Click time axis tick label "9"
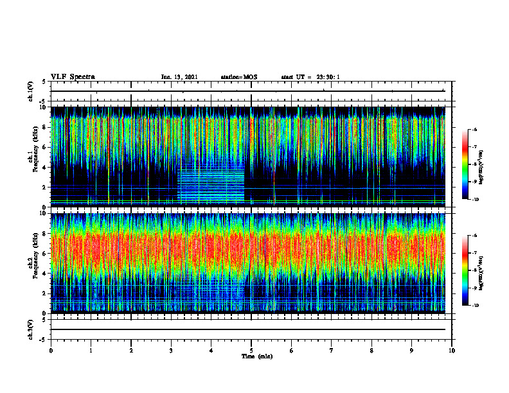The image size is (509, 393). (411, 351)
